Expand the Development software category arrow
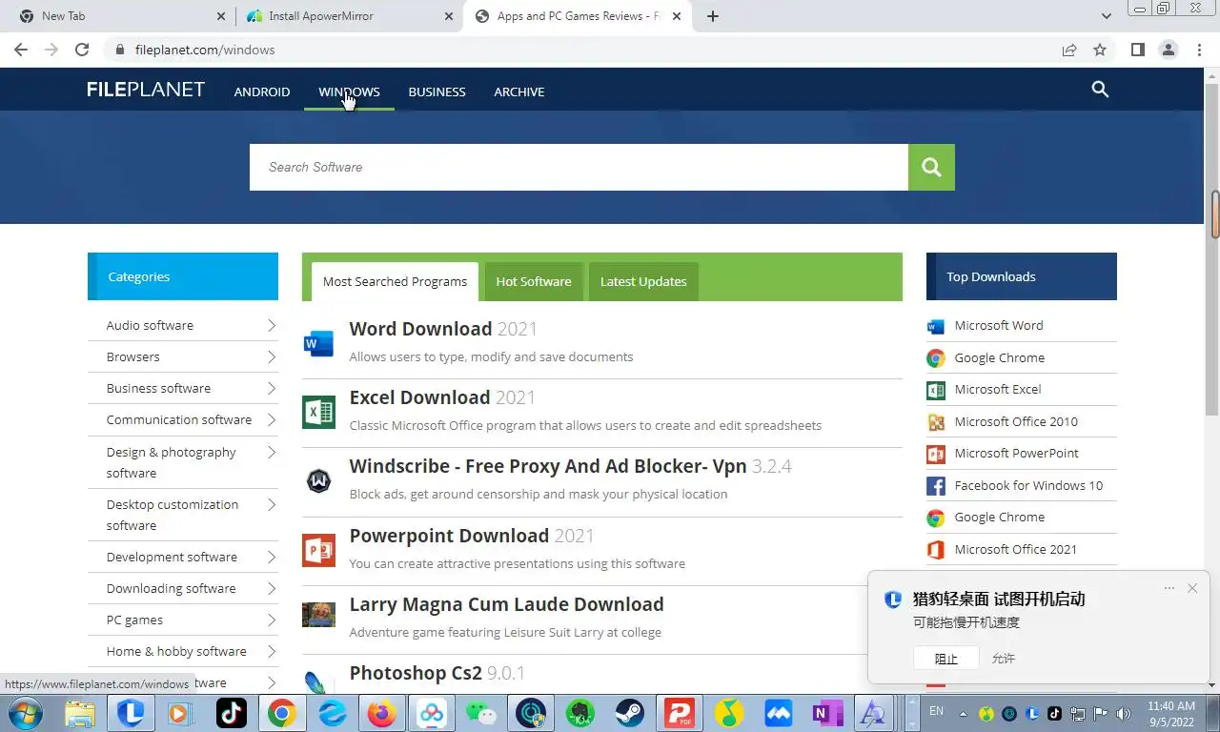Screen dimensions: 1220x732 (x=272, y=558)
